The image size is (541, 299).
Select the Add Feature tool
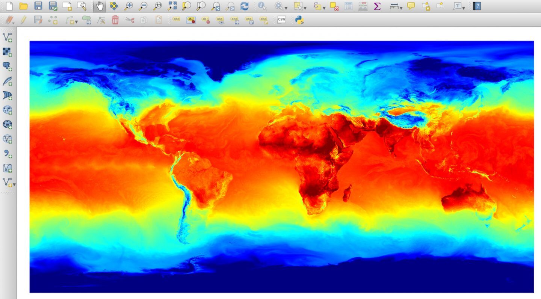coord(53,20)
